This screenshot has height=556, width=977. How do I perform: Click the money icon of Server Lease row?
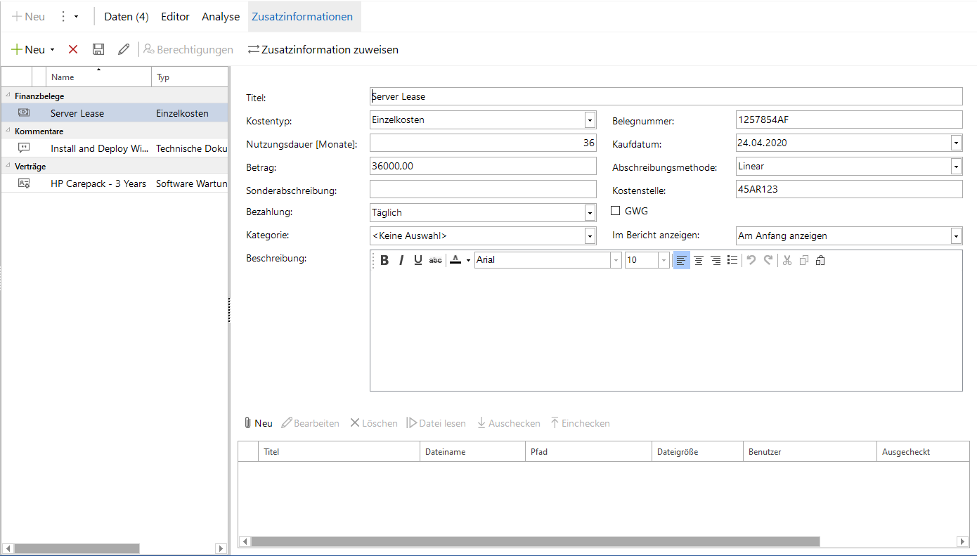pyautogui.click(x=24, y=112)
